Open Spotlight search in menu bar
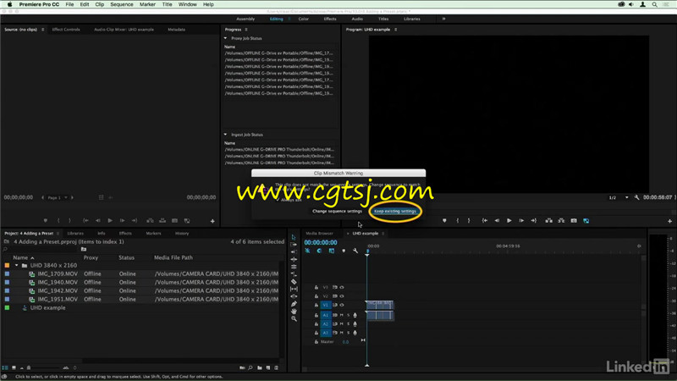 click(654, 4)
